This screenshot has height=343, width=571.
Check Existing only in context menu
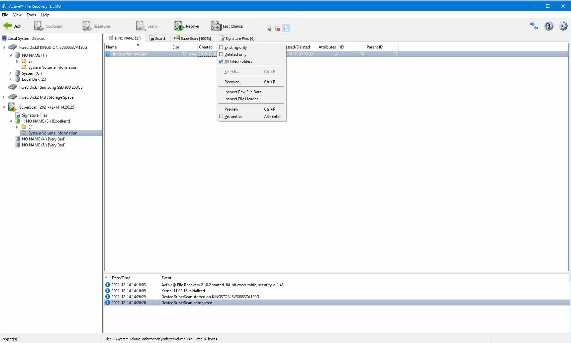click(221, 47)
